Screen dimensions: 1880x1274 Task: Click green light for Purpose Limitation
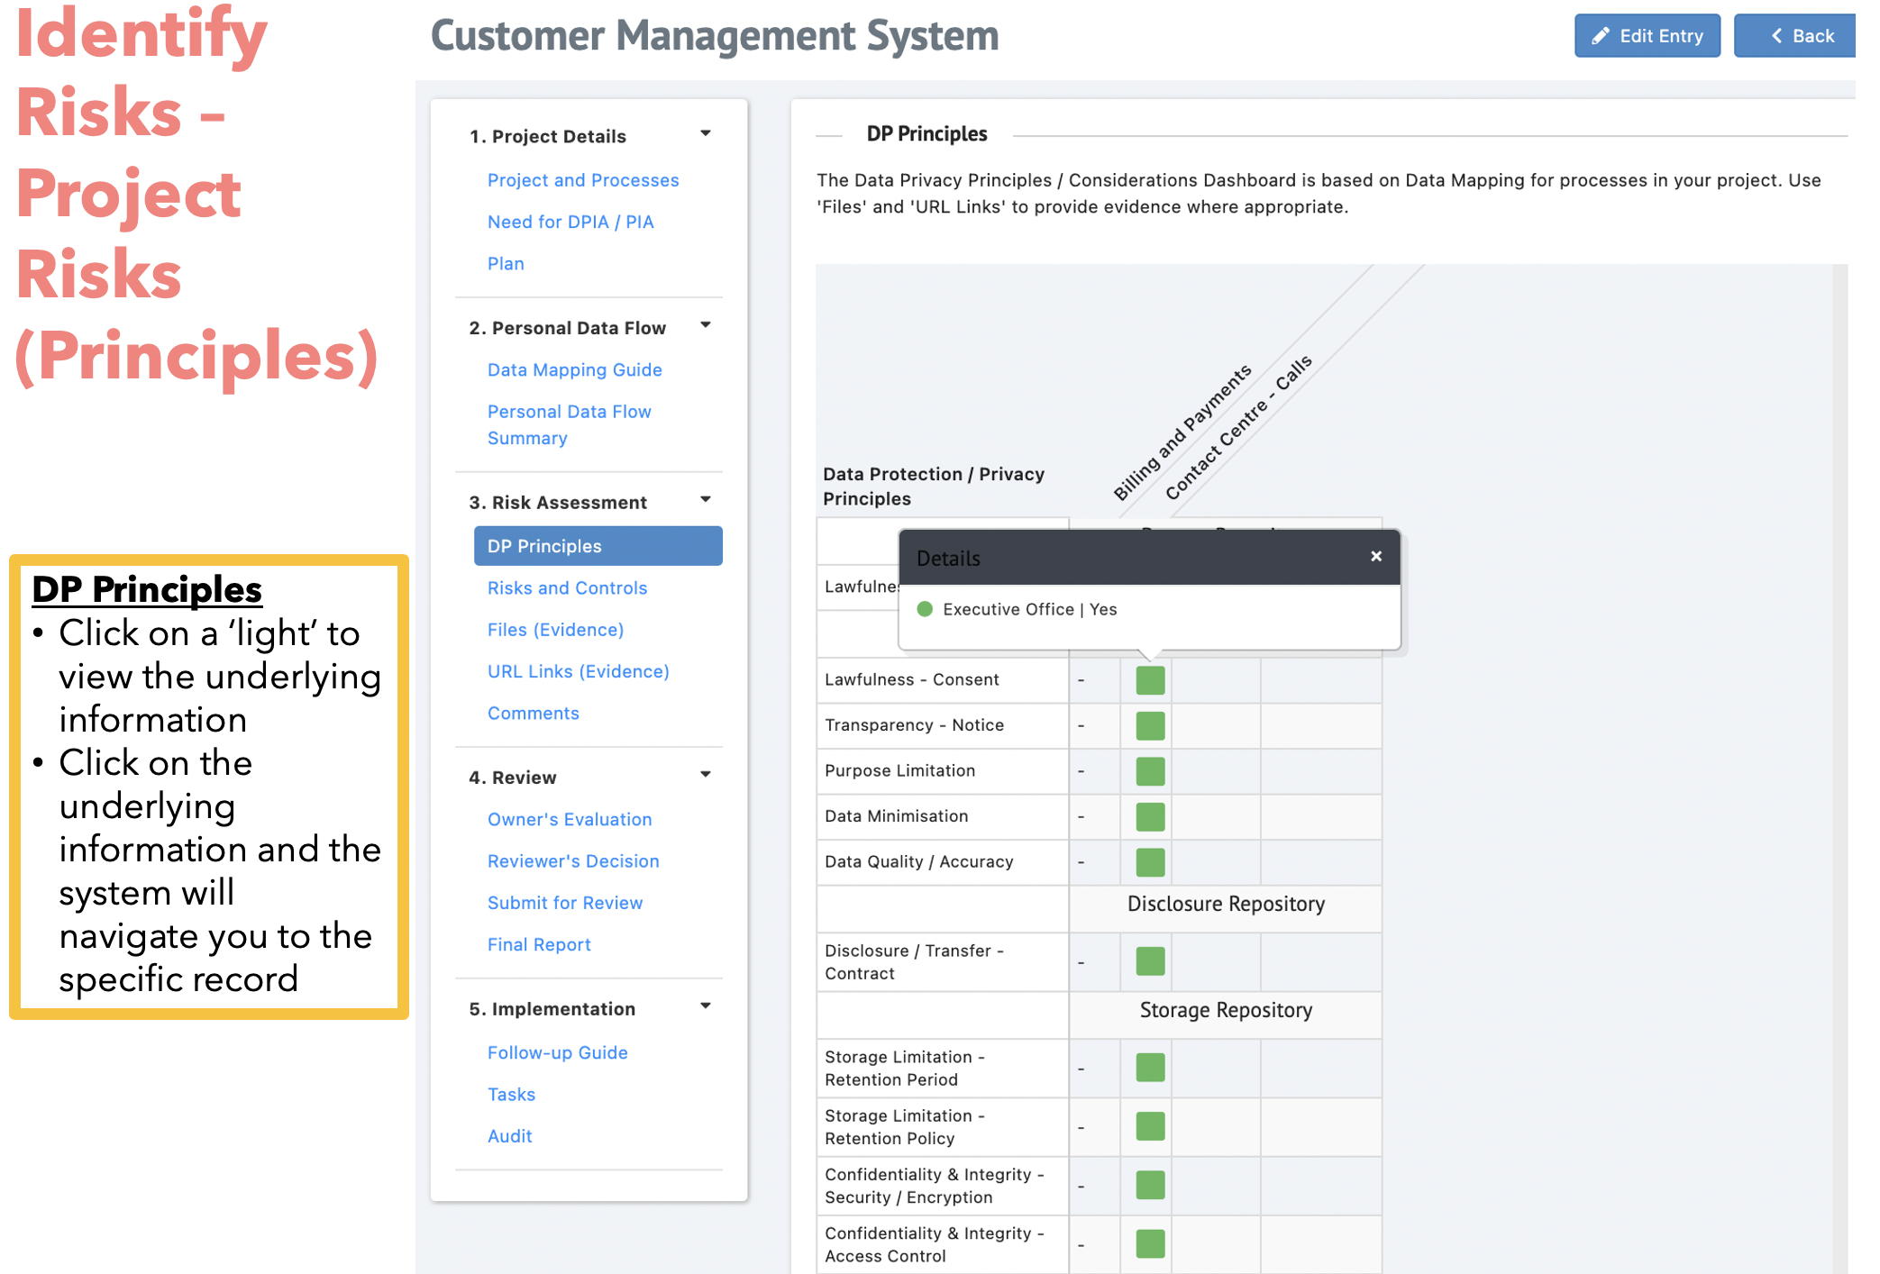(x=1150, y=771)
